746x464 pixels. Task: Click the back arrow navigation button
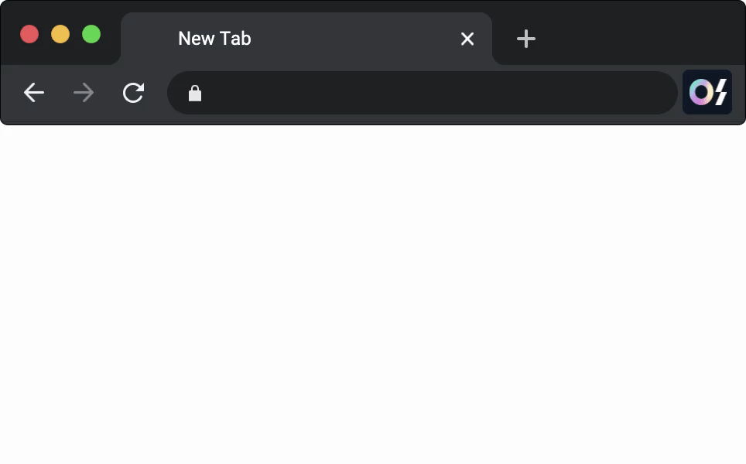click(34, 93)
